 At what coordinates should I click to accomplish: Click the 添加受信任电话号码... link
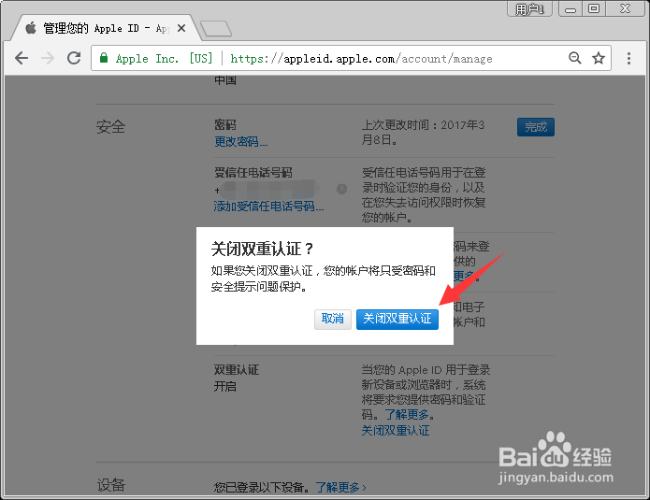point(268,207)
